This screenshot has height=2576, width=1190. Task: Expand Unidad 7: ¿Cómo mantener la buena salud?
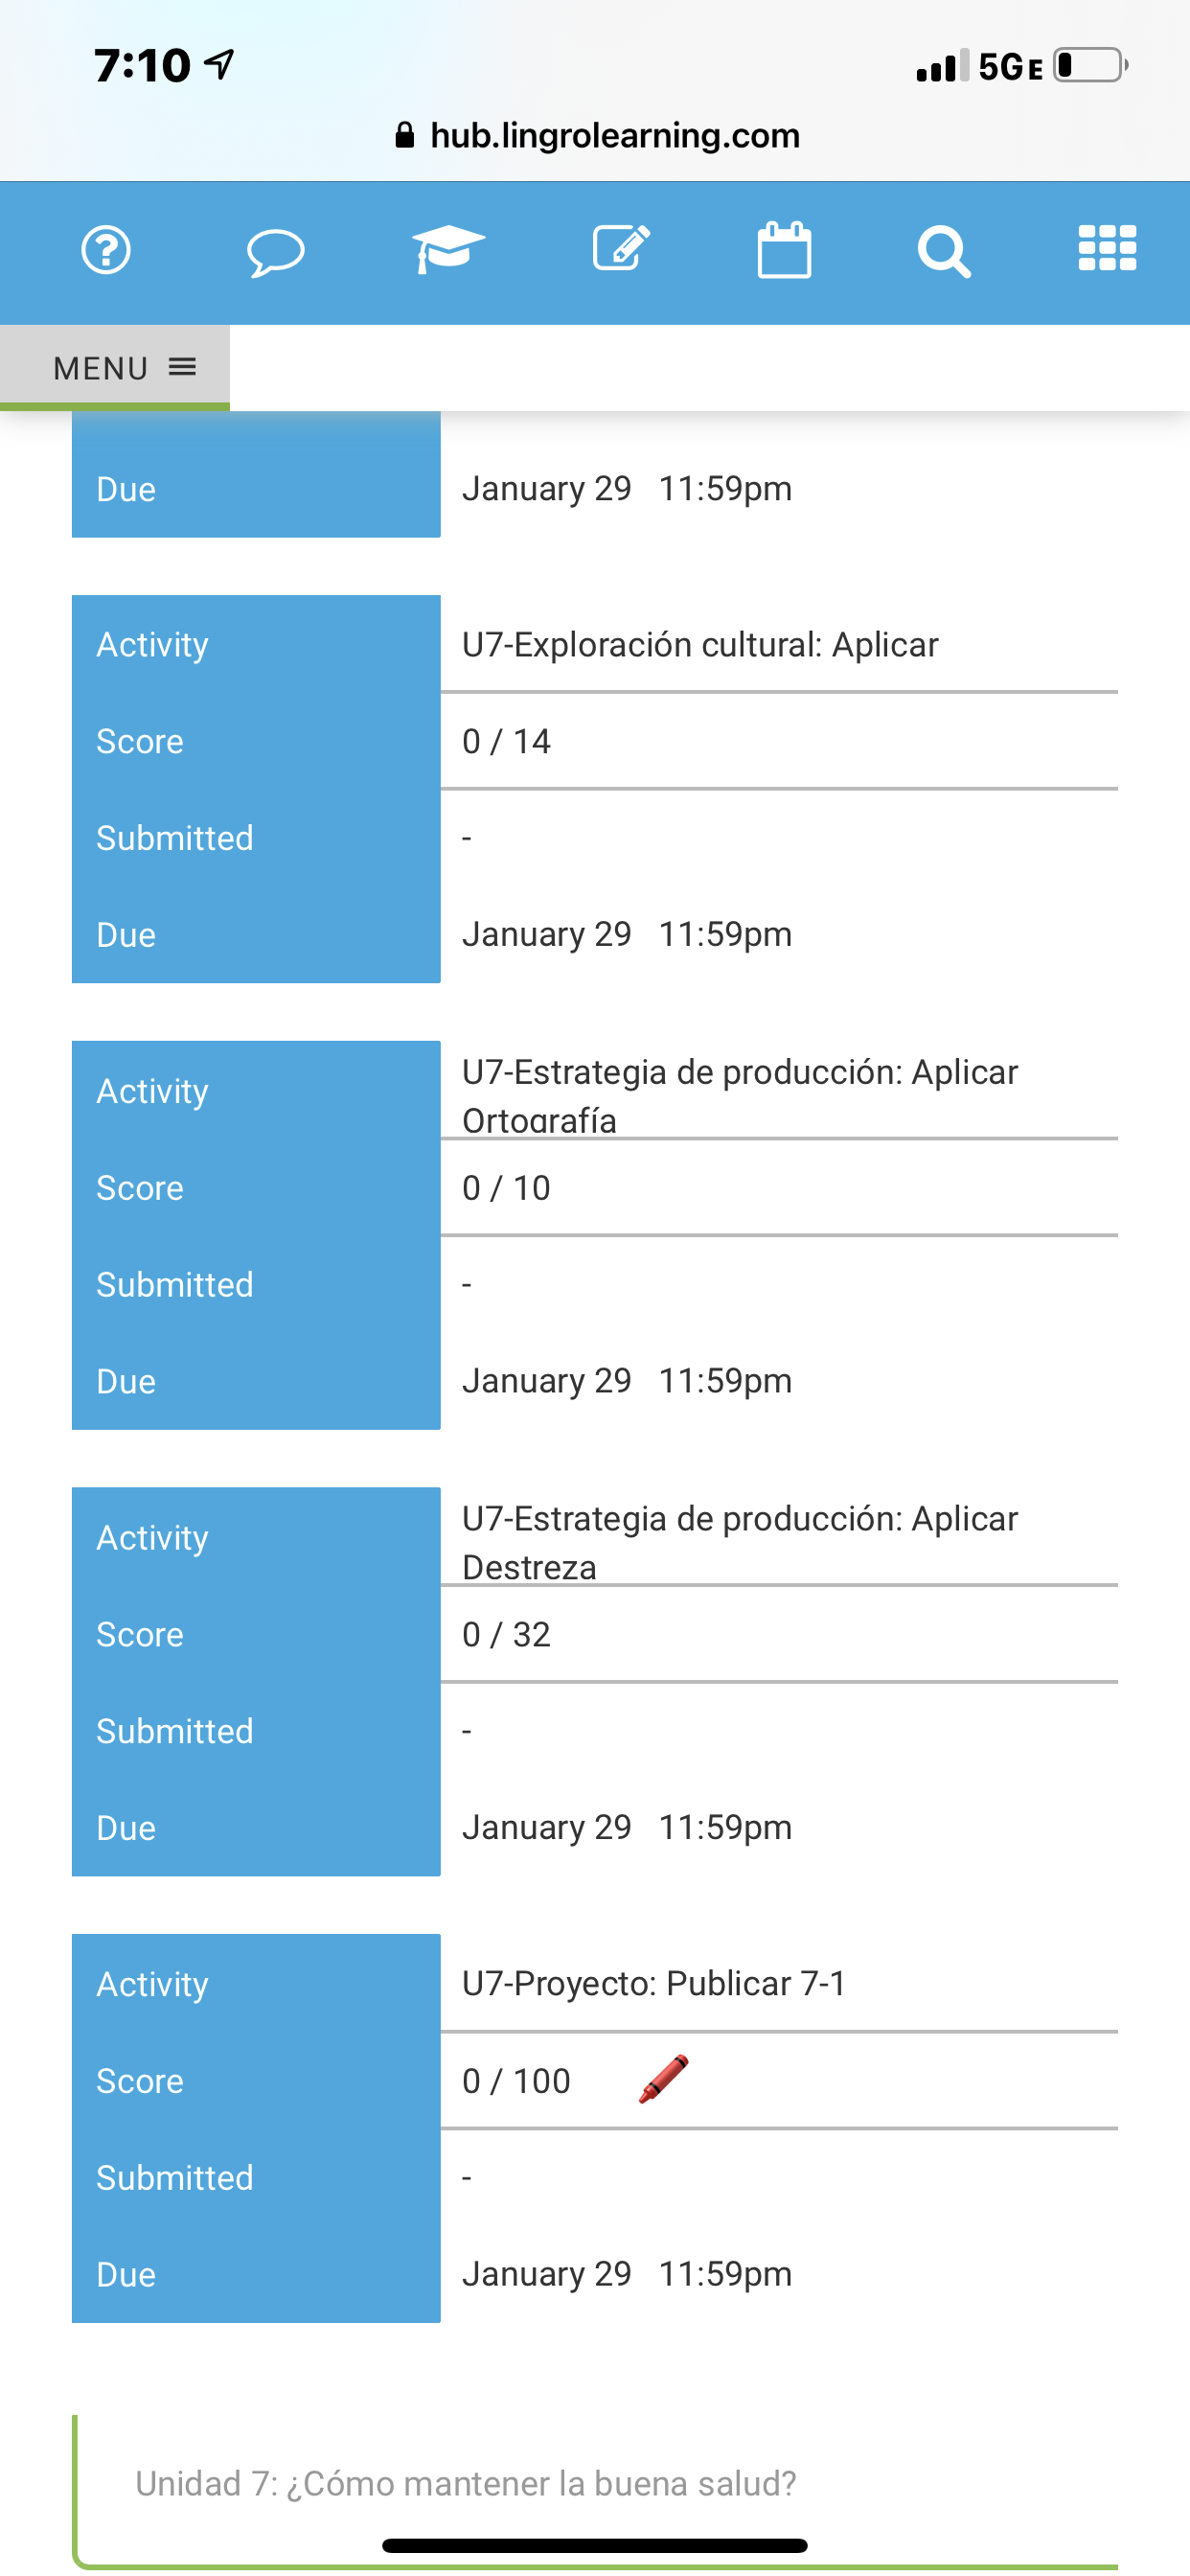(466, 2483)
